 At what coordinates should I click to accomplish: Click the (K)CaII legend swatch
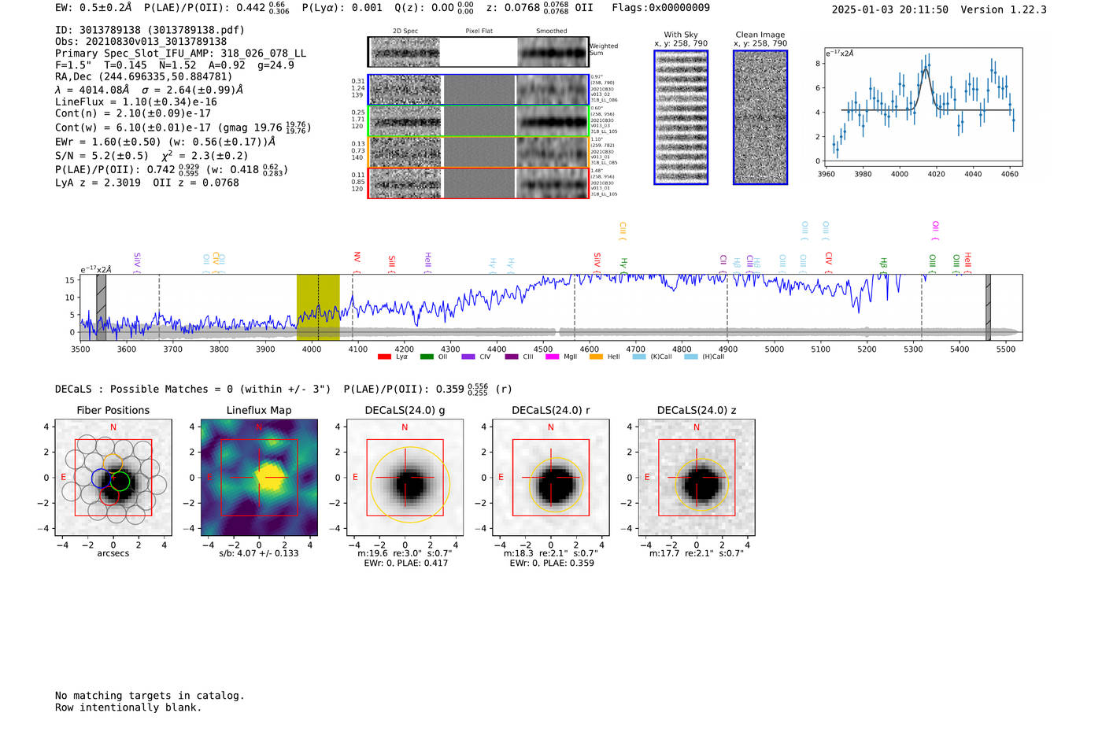pyautogui.click(x=639, y=357)
